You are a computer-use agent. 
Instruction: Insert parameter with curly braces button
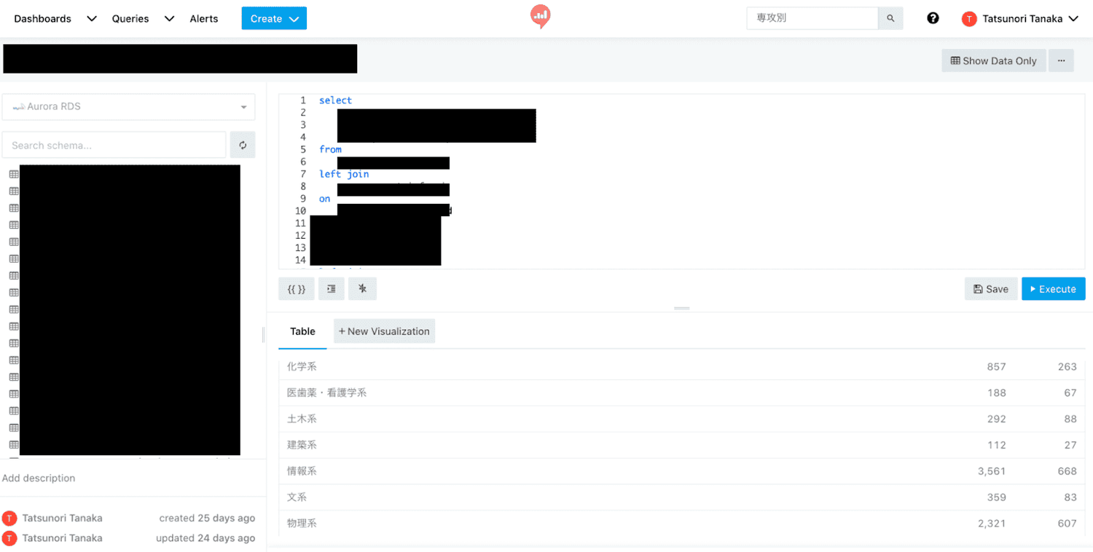tap(297, 289)
